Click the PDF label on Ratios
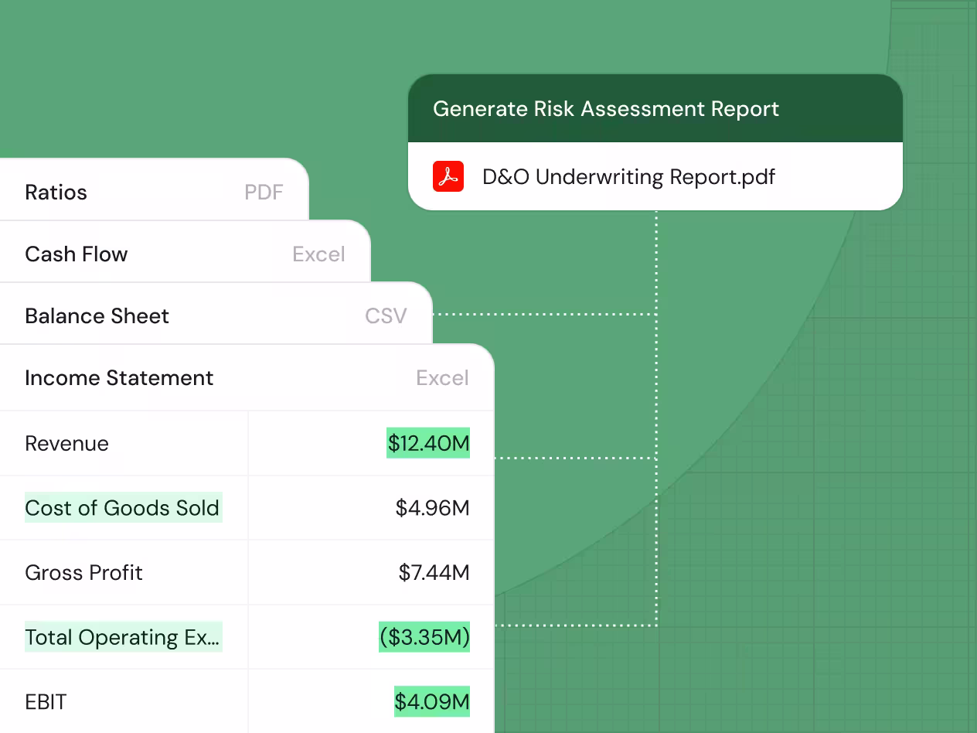This screenshot has height=733, width=977. pyautogui.click(x=264, y=193)
